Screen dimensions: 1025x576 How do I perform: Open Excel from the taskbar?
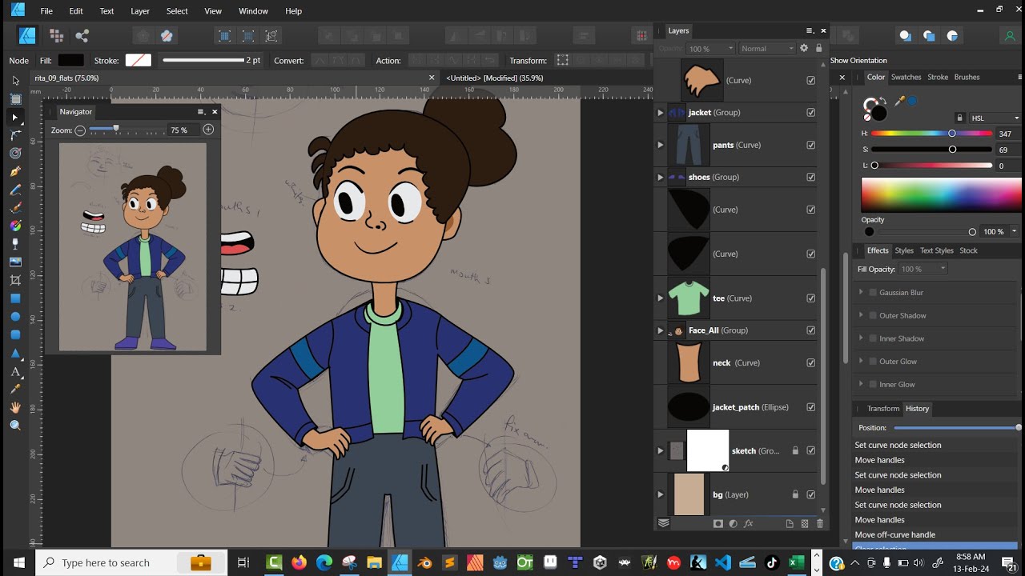pyautogui.click(x=796, y=562)
